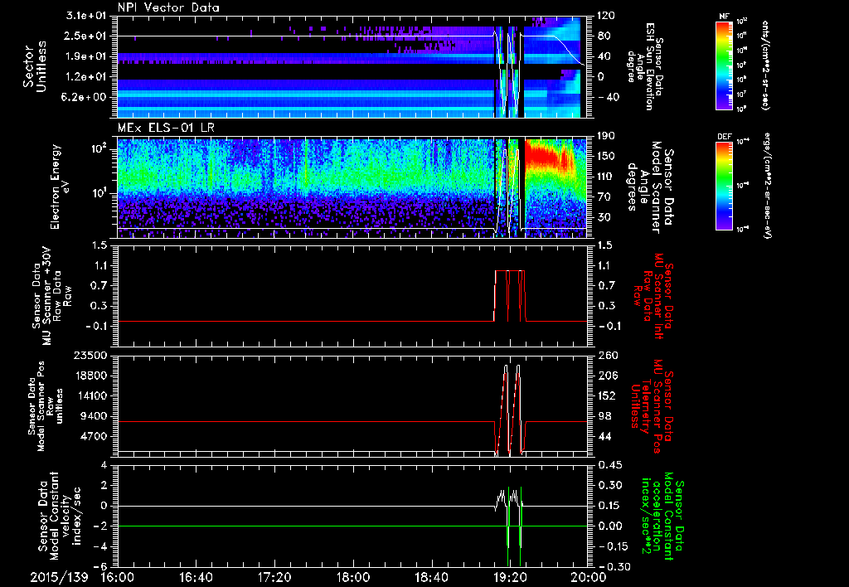Click the DEF colorbar 'ergs/(cm**2-sr-sec-eV)' units label

point(766,185)
